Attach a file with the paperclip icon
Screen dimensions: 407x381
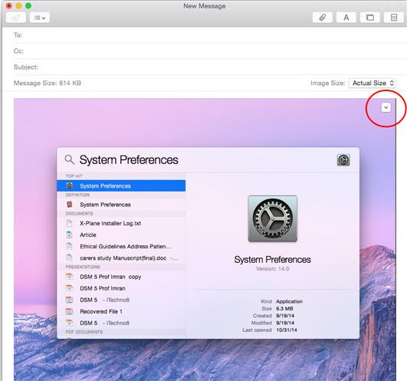pyautogui.click(x=323, y=18)
